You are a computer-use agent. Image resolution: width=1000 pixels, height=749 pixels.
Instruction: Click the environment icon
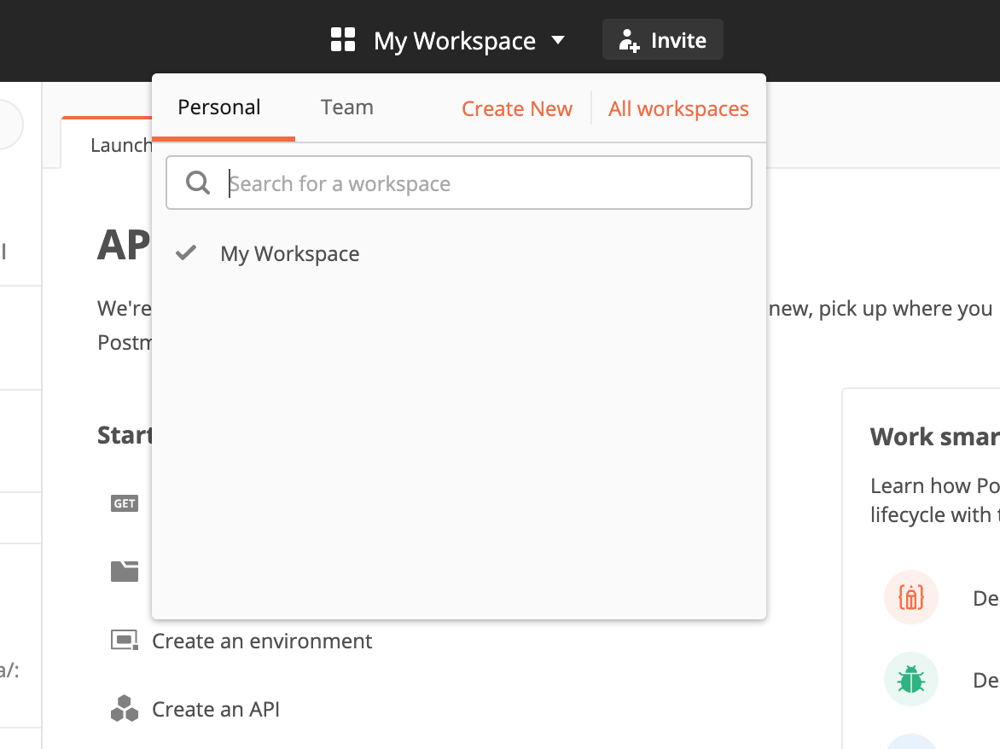coord(125,640)
